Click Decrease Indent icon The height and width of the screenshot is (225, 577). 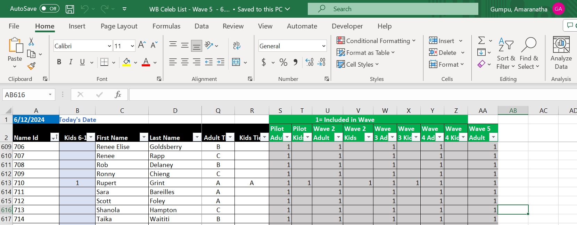209,62
